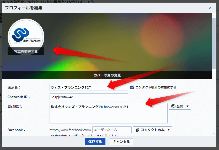Toggle コンタクト検索の対象にする checkbox
This screenshot has width=219, height=150.
(132, 87)
